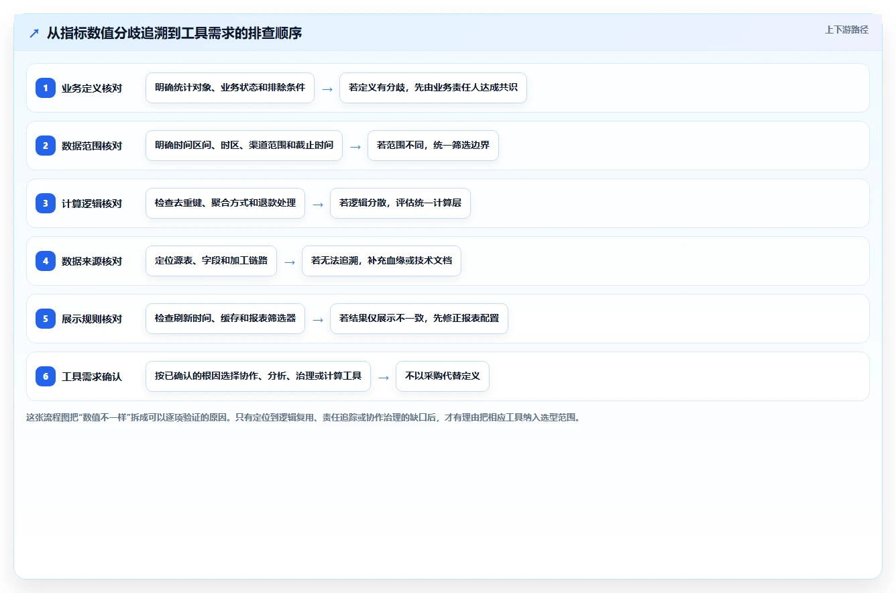896x593 pixels.
Task: Select the 展示规则核对 step label
Action: point(92,319)
